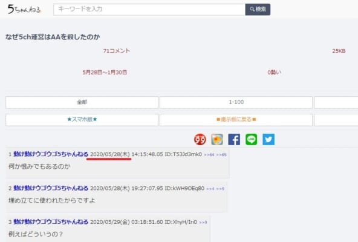Open the 全部 view button
This screenshot has height=242, width=358.
click(x=82, y=102)
